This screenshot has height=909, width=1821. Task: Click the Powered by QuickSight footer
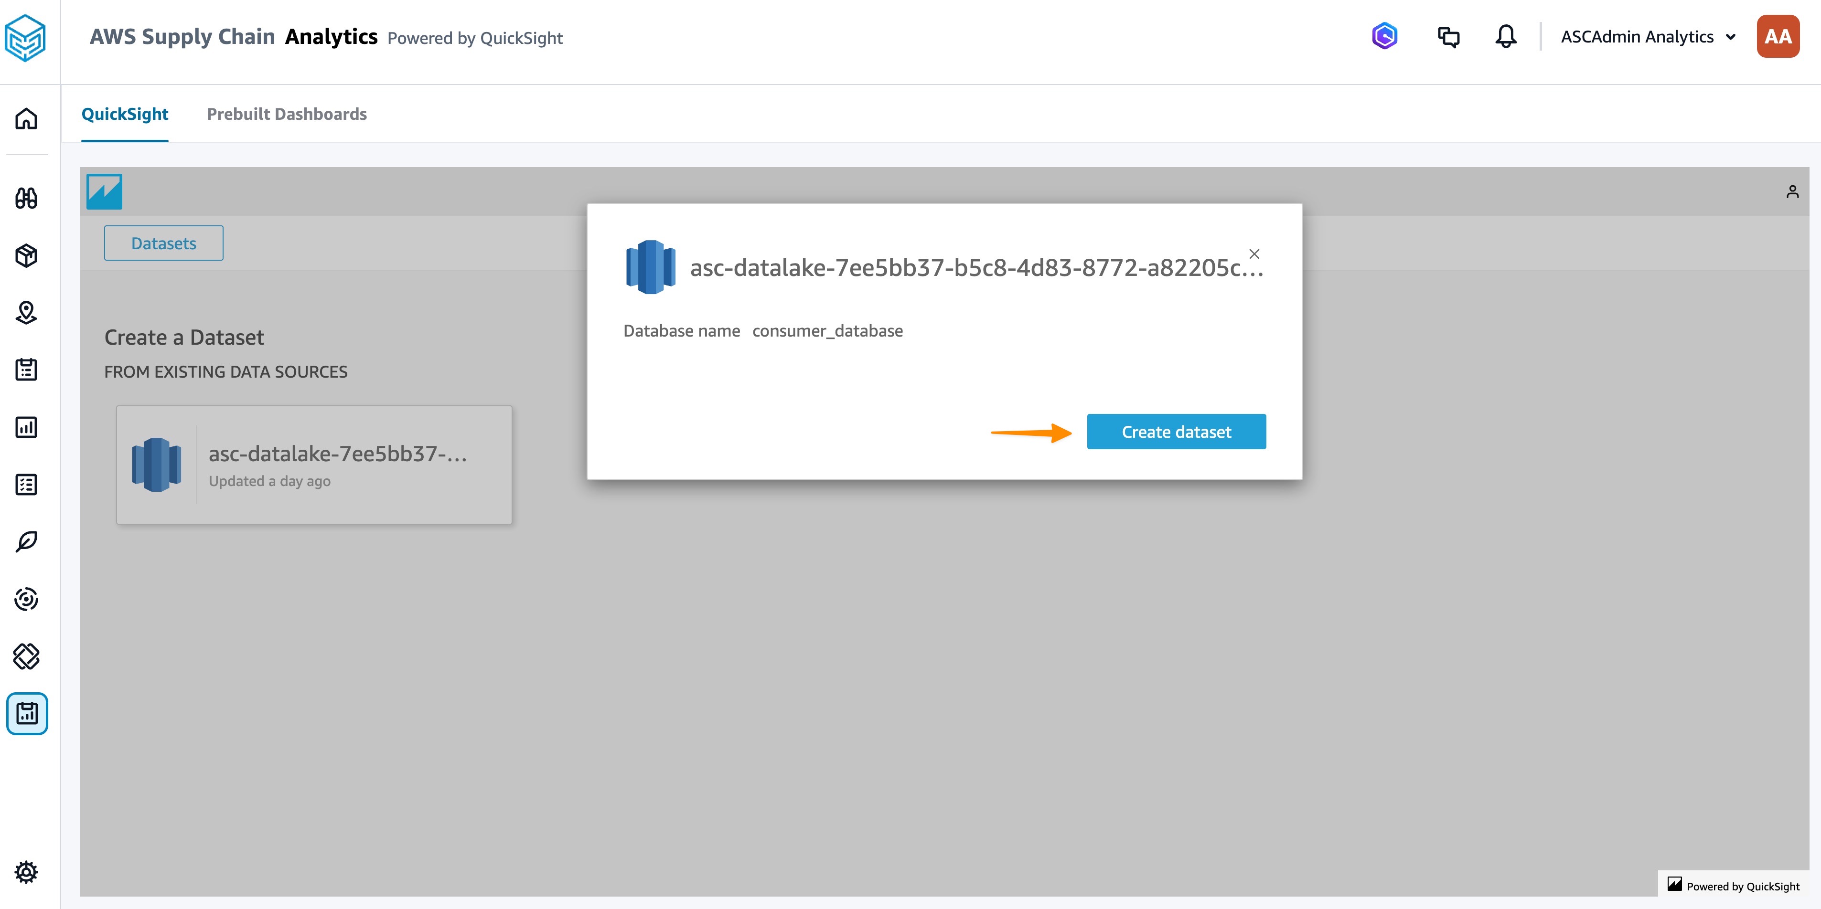click(x=1734, y=886)
